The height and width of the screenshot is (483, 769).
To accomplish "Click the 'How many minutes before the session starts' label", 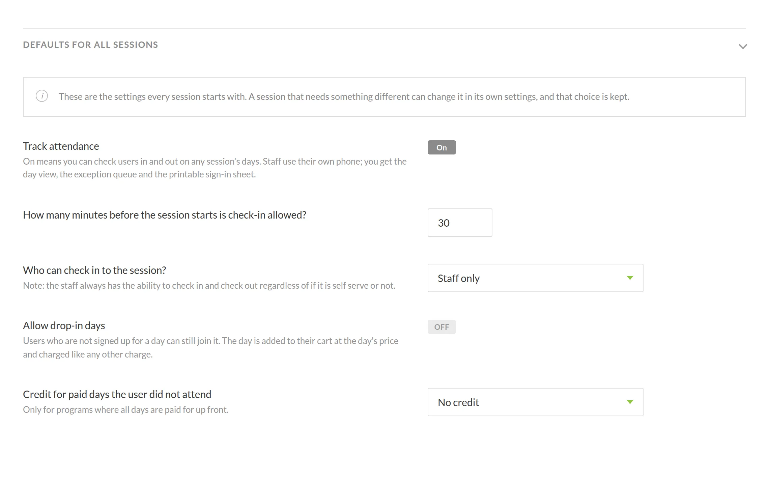I will coord(165,215).
